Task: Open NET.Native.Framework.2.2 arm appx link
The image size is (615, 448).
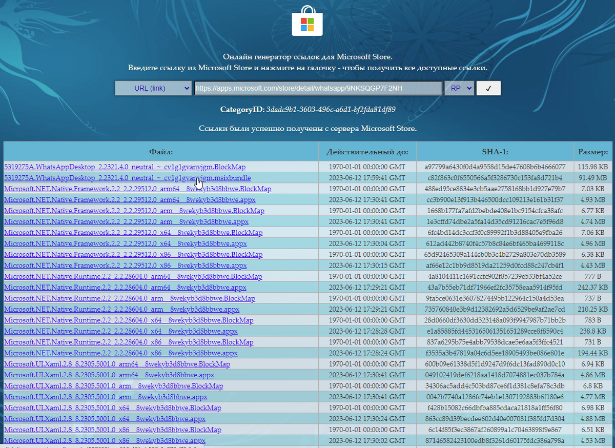Action: (126, 221)
